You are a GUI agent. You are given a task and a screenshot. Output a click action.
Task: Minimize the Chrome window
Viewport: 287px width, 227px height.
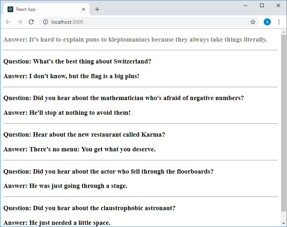246,5
